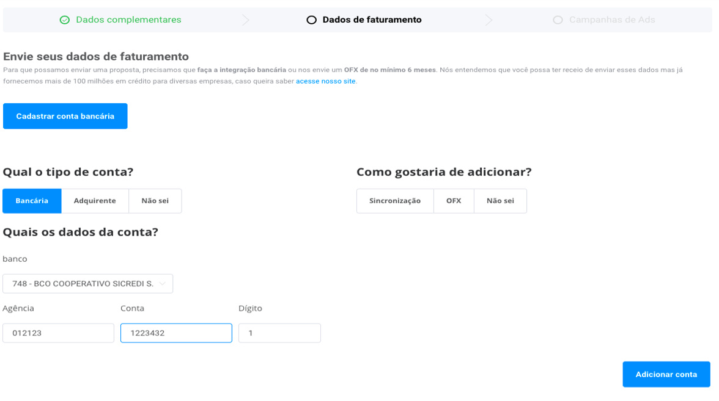Open the Dados de faturamento step label
This screenshot has width=719, height=401.
(x=372, y=20)
